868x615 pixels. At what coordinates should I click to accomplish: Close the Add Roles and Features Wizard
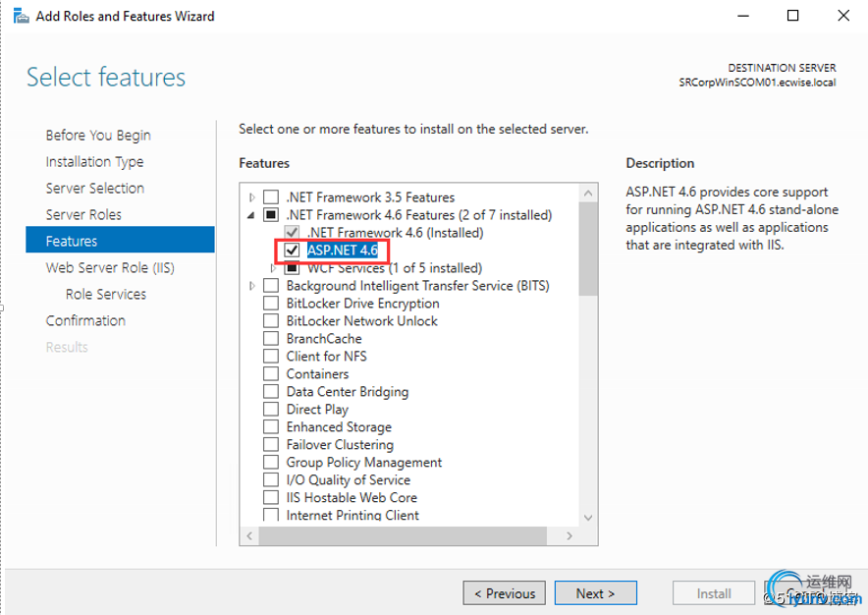[843, 16]
